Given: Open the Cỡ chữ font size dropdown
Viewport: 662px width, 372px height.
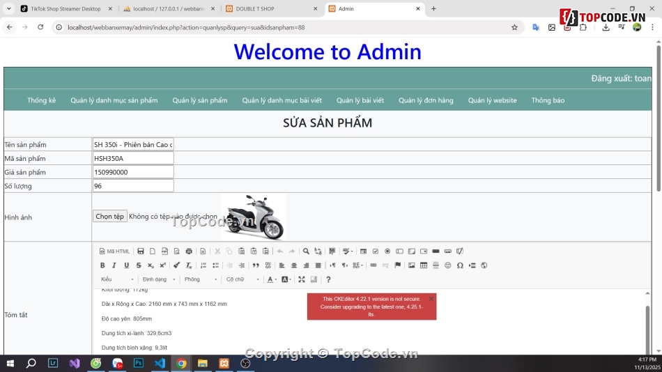Looking at the screenshot, I should pos(243,279).
